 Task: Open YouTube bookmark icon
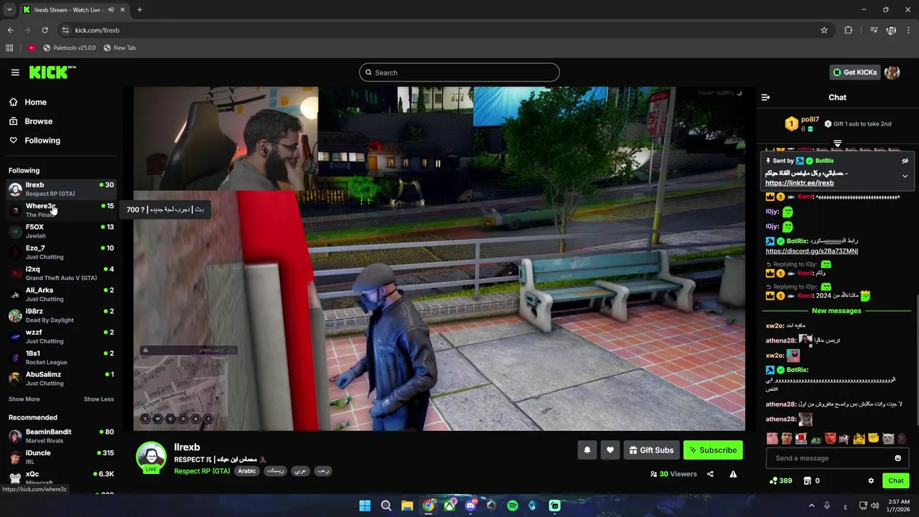[32, 48]
